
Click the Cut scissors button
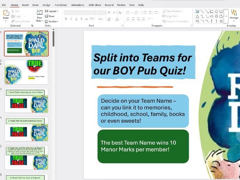point(15,11)
